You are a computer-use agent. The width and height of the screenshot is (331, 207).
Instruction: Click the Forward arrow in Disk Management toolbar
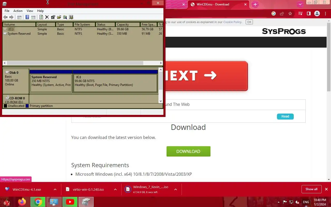(11, 17)
